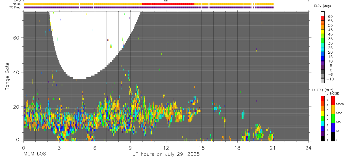The width and height of the screenshot is (347, 160).
Task: Click the white top segment of ELEV color bar
Action: (x=323, y=13)
